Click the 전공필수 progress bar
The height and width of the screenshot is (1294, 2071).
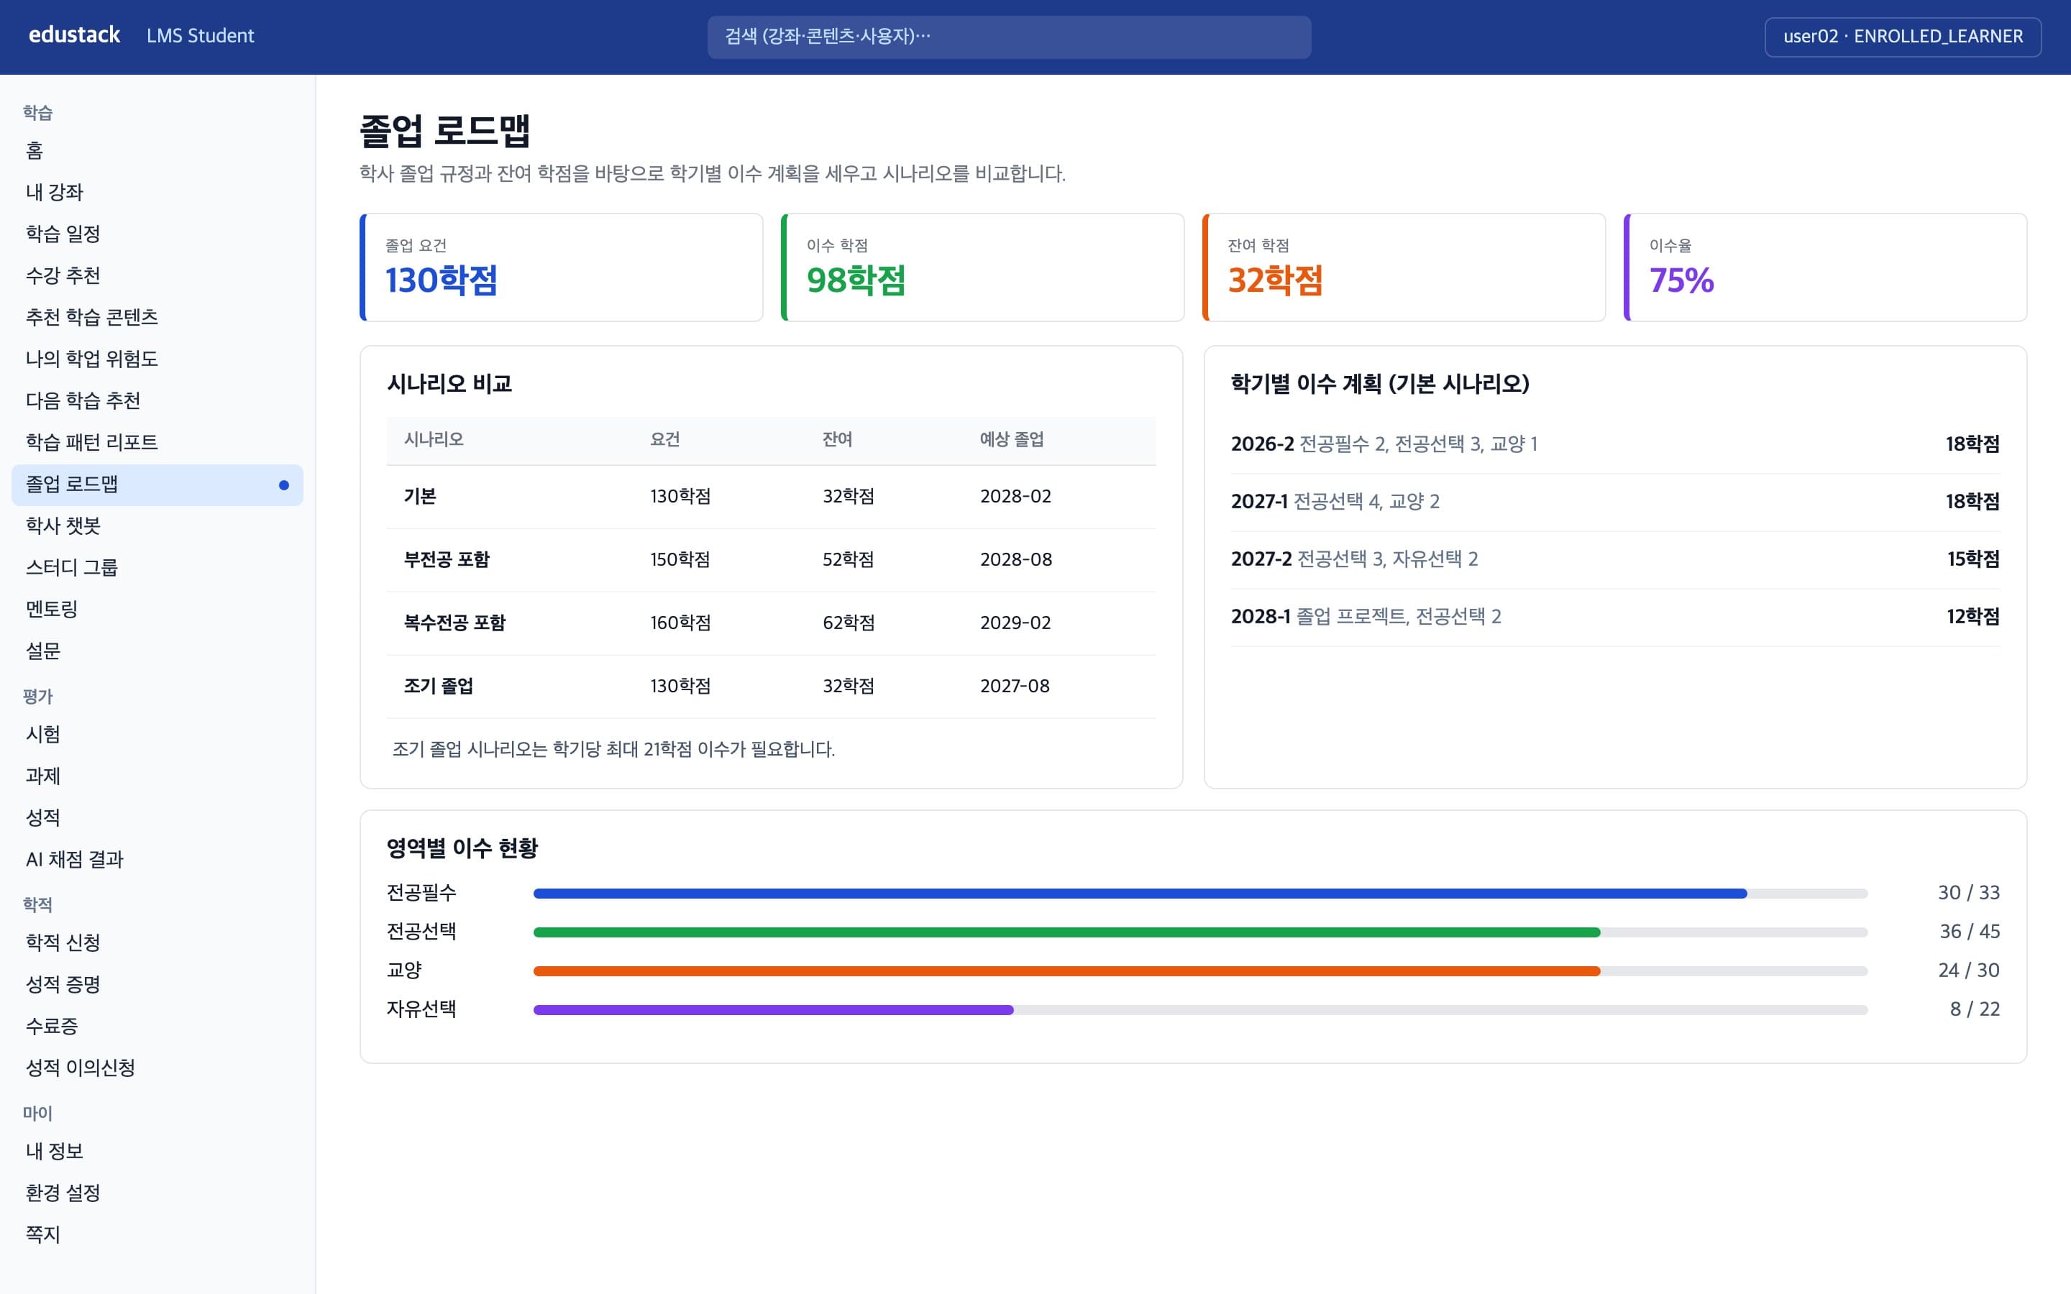pyautogui.click(x=1199, y=894)
